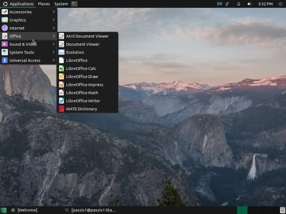The height and width of the screenshot is (214, 286).
Task: Expand the Office submenu arrow
Action: pos(54,36)
